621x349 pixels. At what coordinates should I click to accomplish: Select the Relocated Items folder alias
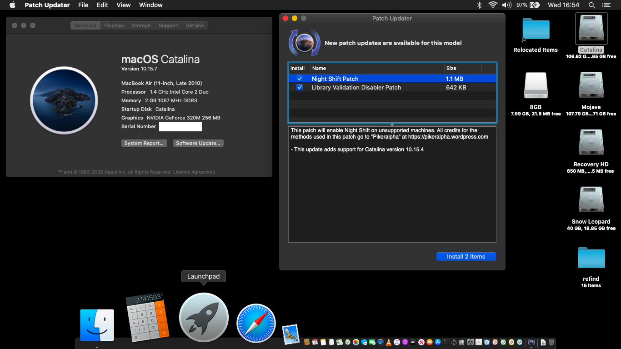coord(536,29)
